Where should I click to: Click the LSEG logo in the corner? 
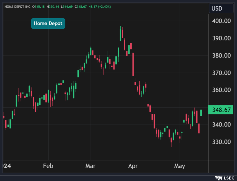[x=224, y=178]
